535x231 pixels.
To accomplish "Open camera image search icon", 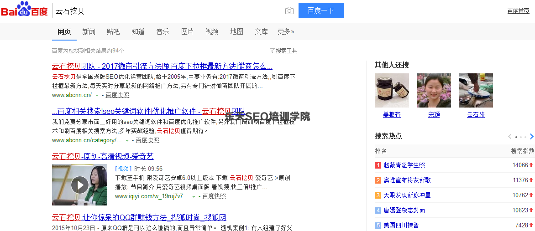I will pyautogui.click(x=289, y=10).
